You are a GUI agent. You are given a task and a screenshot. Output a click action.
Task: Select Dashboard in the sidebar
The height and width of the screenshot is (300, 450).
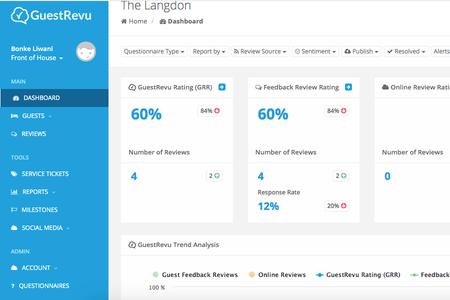point(41,98)
